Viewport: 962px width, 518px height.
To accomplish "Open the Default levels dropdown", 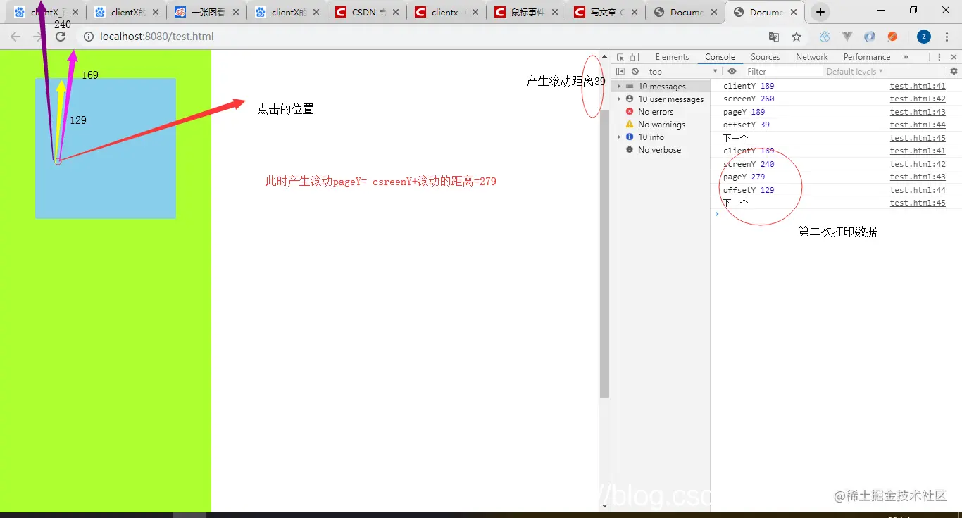I will click(854, 71).
